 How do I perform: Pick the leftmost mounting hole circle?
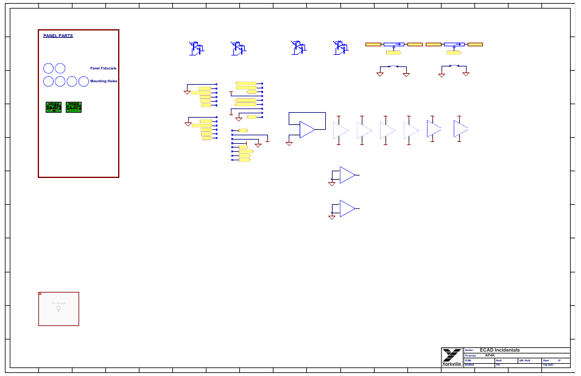click(x=49, y=81)
